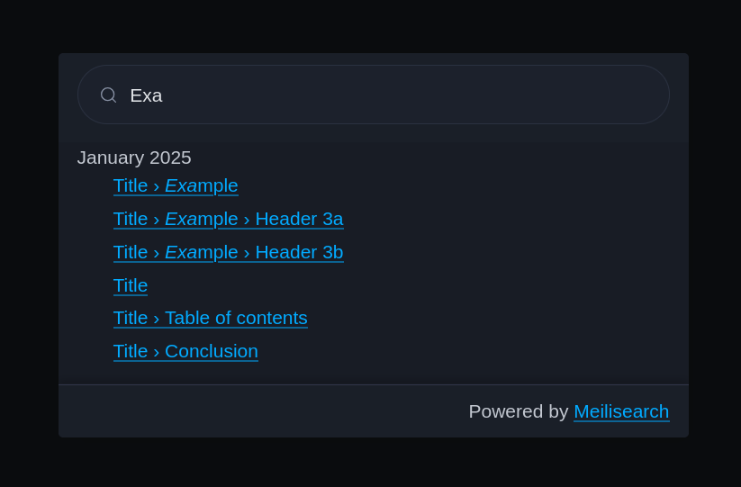The height and width of the screenshot is (487, 741).
Task: Open the plain "Title" result link
Action: click(x=131, y=285)
